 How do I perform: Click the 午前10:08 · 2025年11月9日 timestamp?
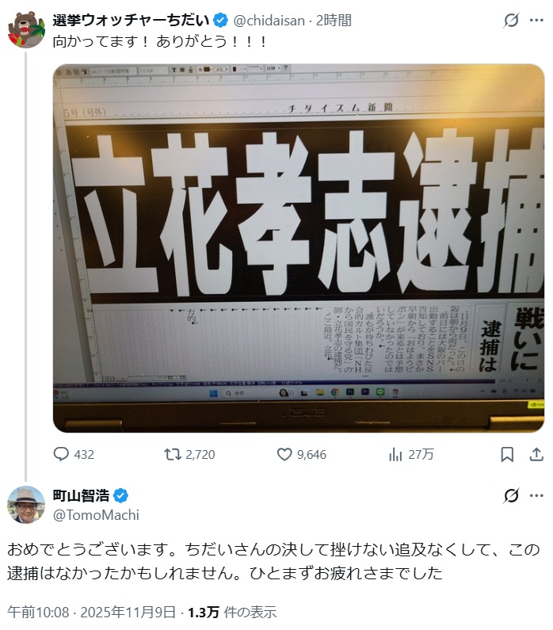click(92, 613)
